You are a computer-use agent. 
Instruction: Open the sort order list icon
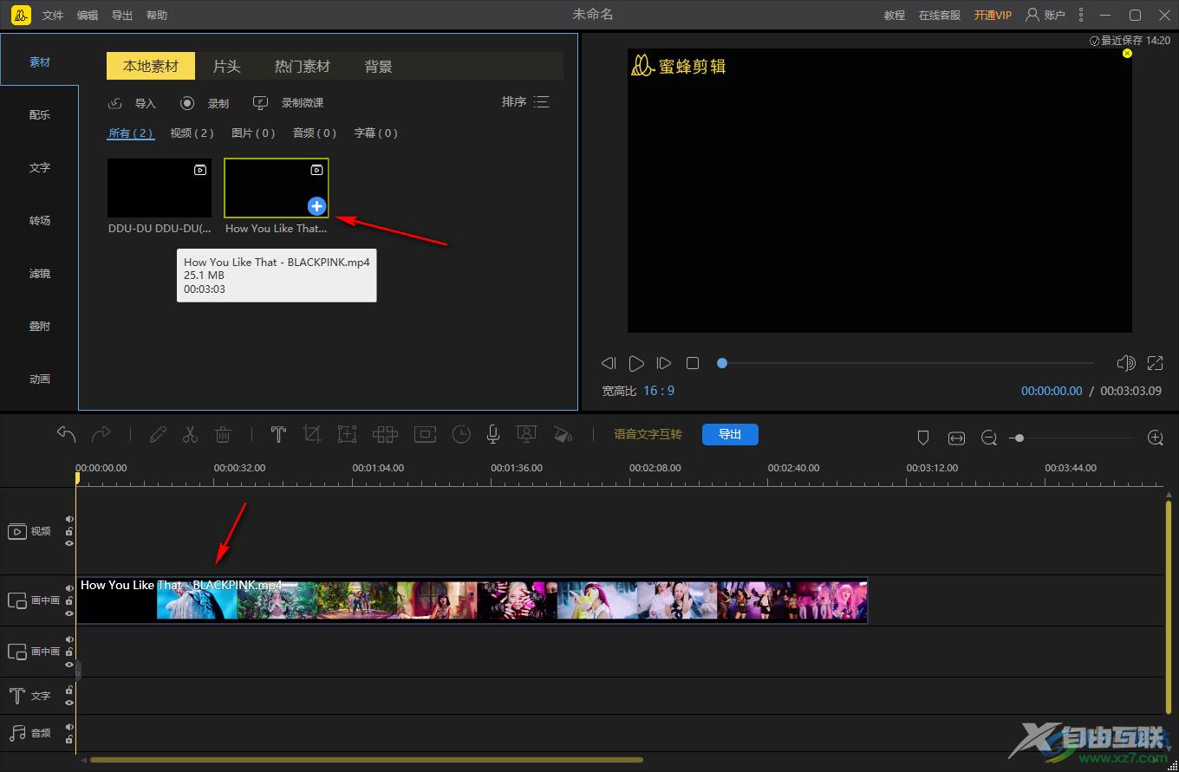(x=542, y=102)
